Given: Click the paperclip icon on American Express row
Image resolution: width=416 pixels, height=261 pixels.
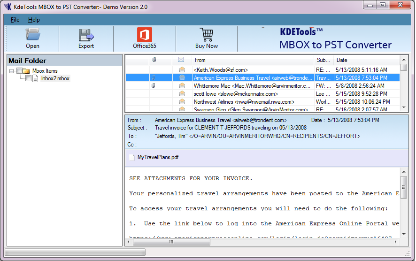Looking at the screenshot, I should pyautogui.click(x=153, y=78).
